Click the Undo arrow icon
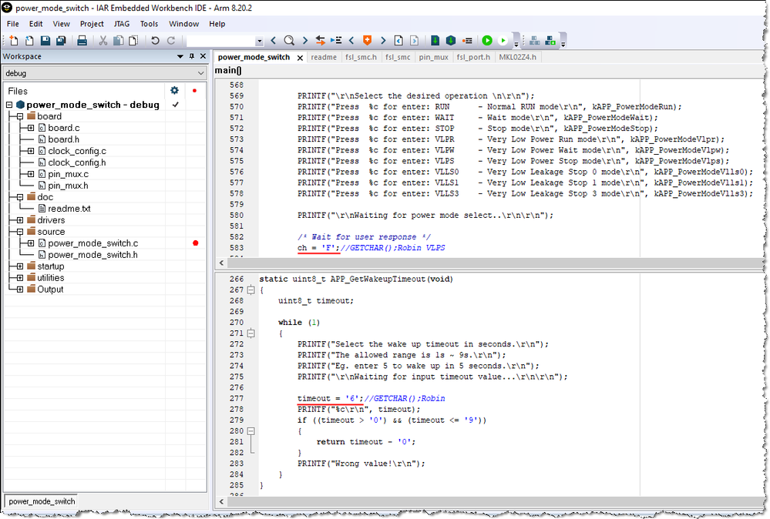 (x=155, y=41)
